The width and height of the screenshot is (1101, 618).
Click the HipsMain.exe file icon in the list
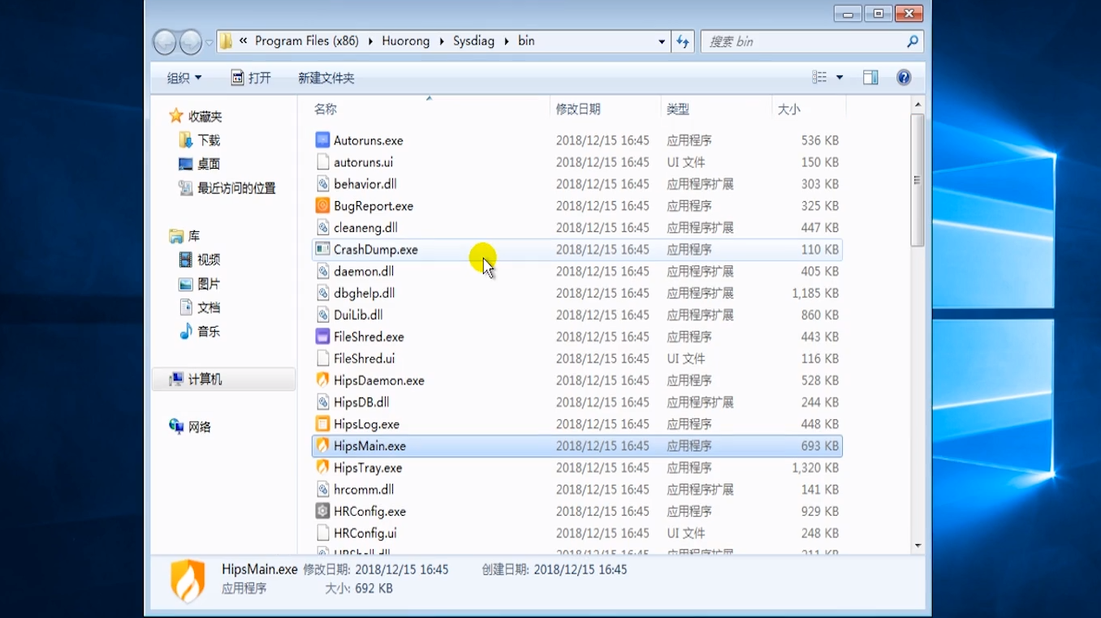(x=322, y=446)
